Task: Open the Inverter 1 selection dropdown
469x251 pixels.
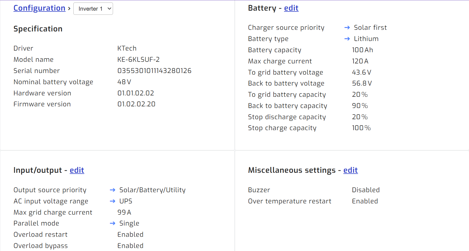Action: point(93,8)
